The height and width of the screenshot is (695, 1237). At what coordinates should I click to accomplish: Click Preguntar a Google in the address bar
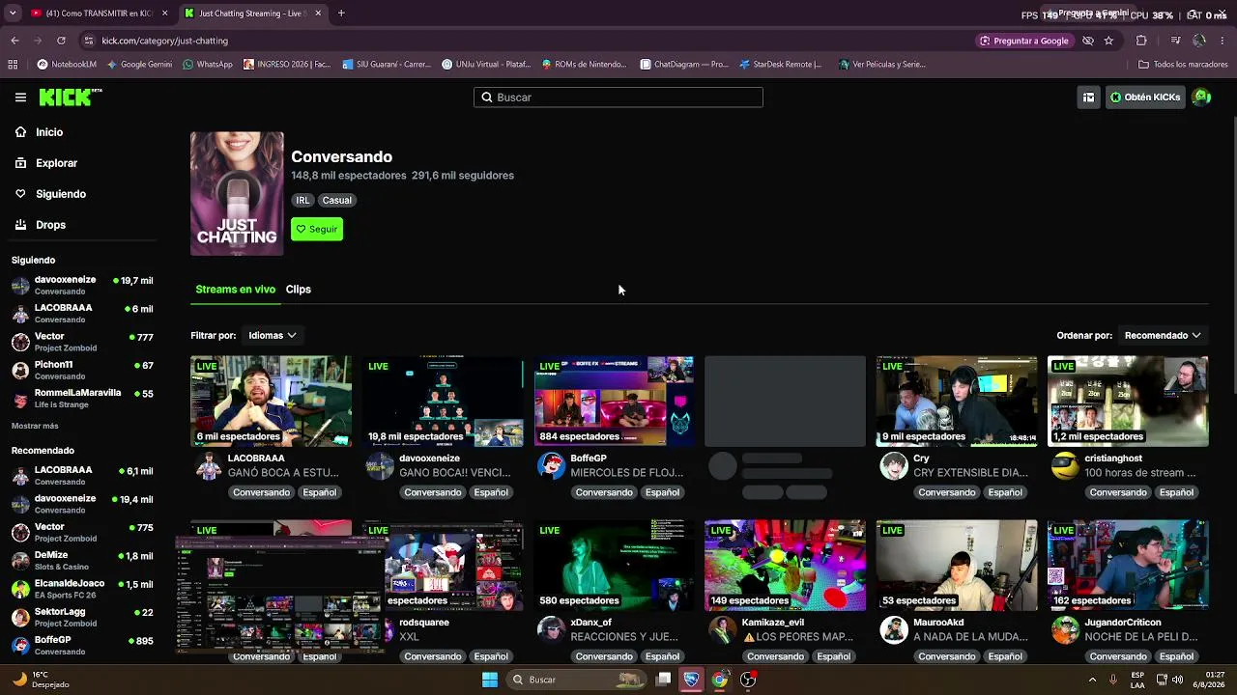[x=1023, y=41]
